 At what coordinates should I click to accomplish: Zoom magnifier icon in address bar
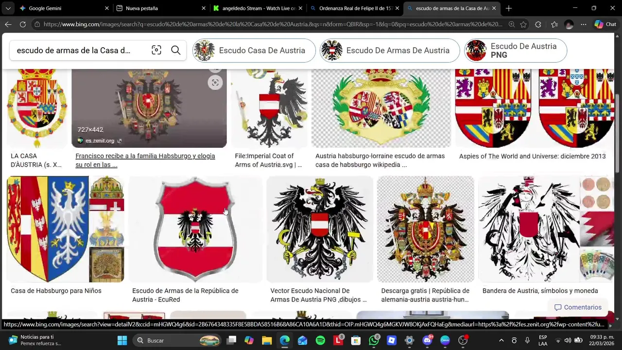point(512,24)
